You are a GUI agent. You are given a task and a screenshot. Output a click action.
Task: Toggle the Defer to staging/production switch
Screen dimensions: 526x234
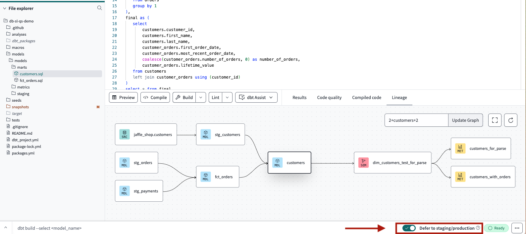click(x=409, y=228)
